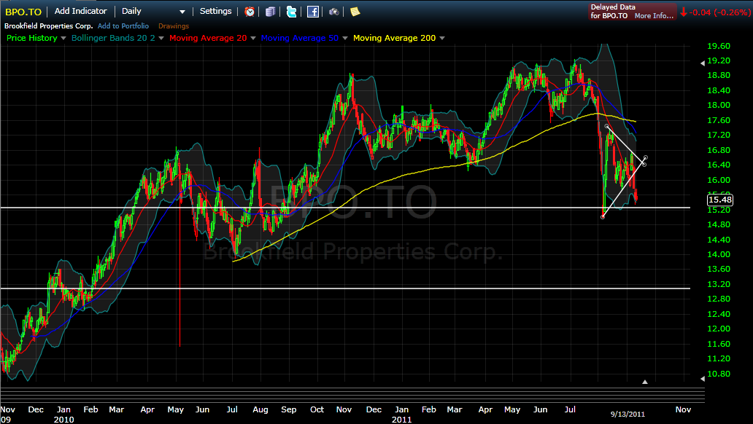753x424 pixels.
Task: Open chart notes with the notepad icon
Action: (356, 11)
